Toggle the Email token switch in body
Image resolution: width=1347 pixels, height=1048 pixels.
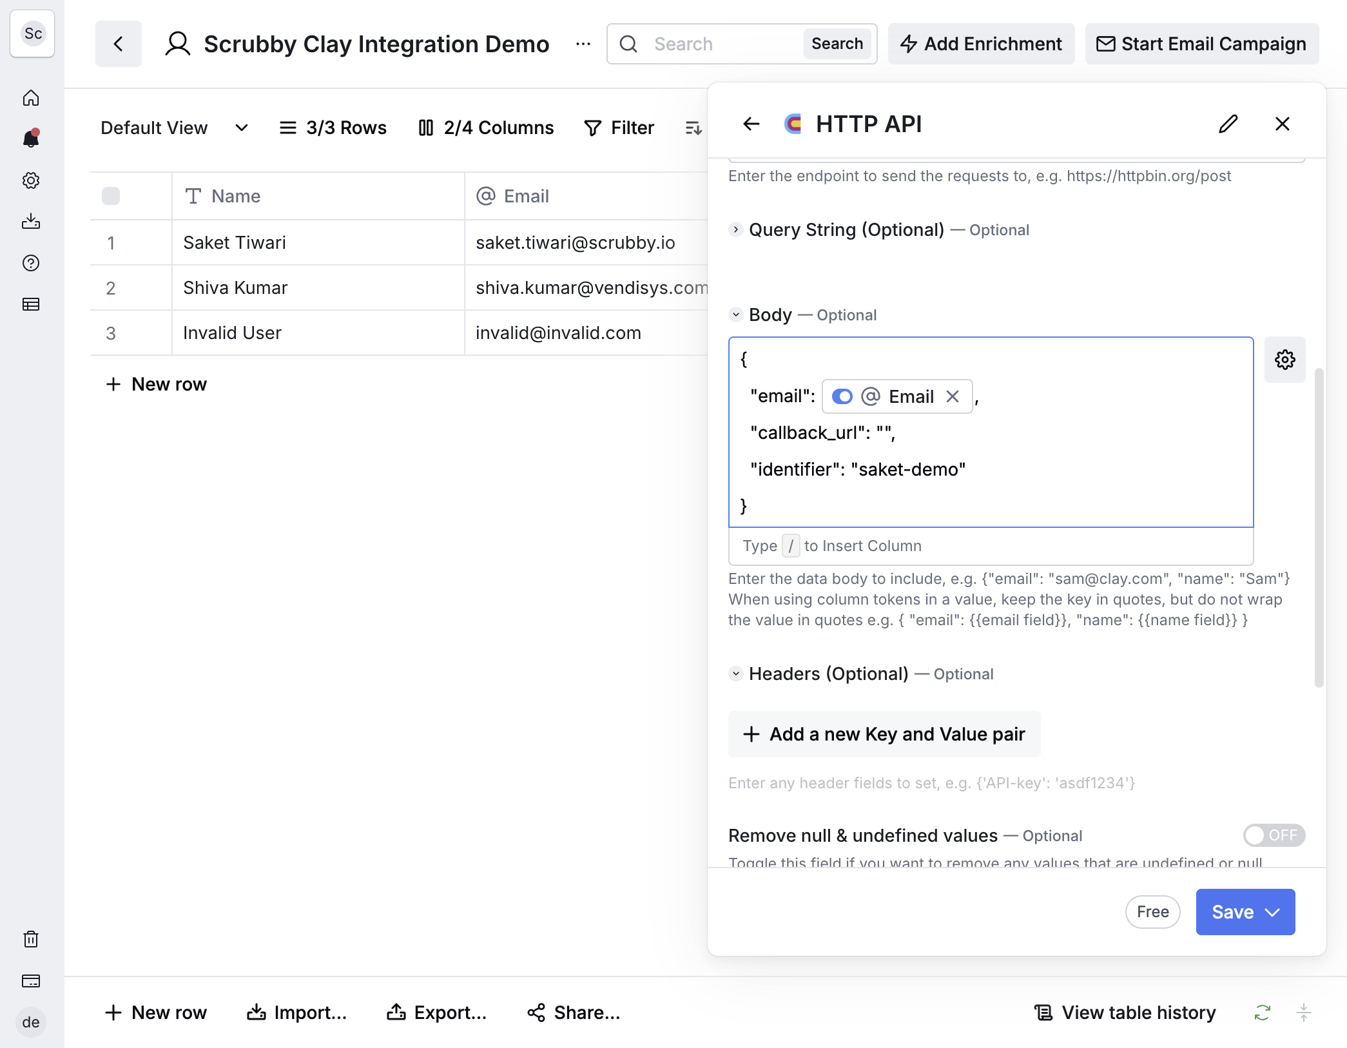(x=842, y=396)
